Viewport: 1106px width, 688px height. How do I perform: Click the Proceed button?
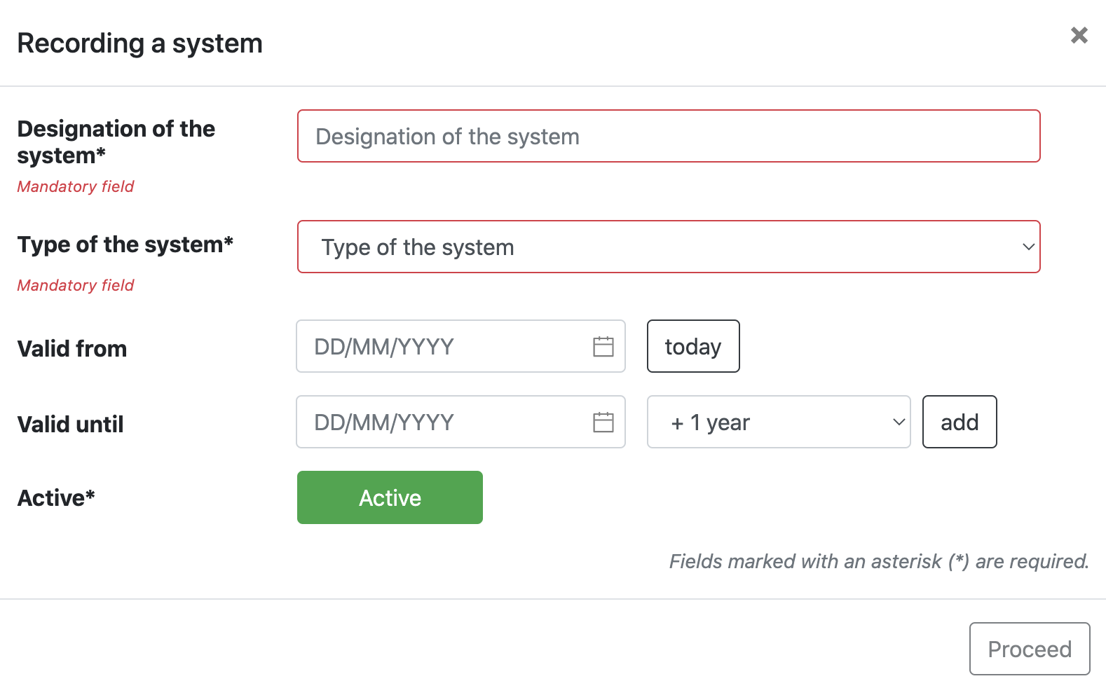click(x=1030, y=649)
